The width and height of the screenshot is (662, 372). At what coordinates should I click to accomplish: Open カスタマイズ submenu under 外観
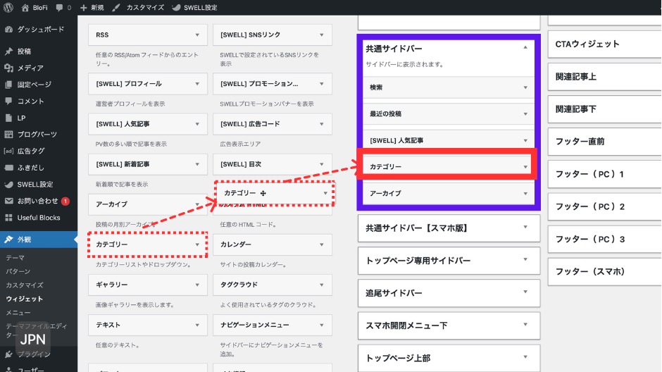25,285
